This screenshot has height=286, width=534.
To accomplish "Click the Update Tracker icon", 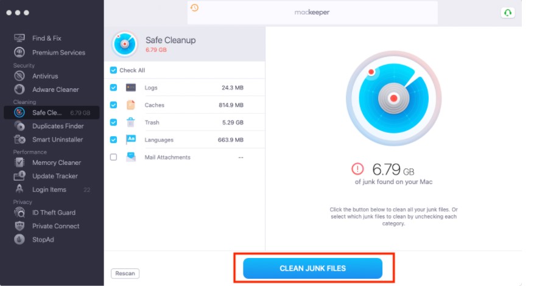I will (19, 176).
